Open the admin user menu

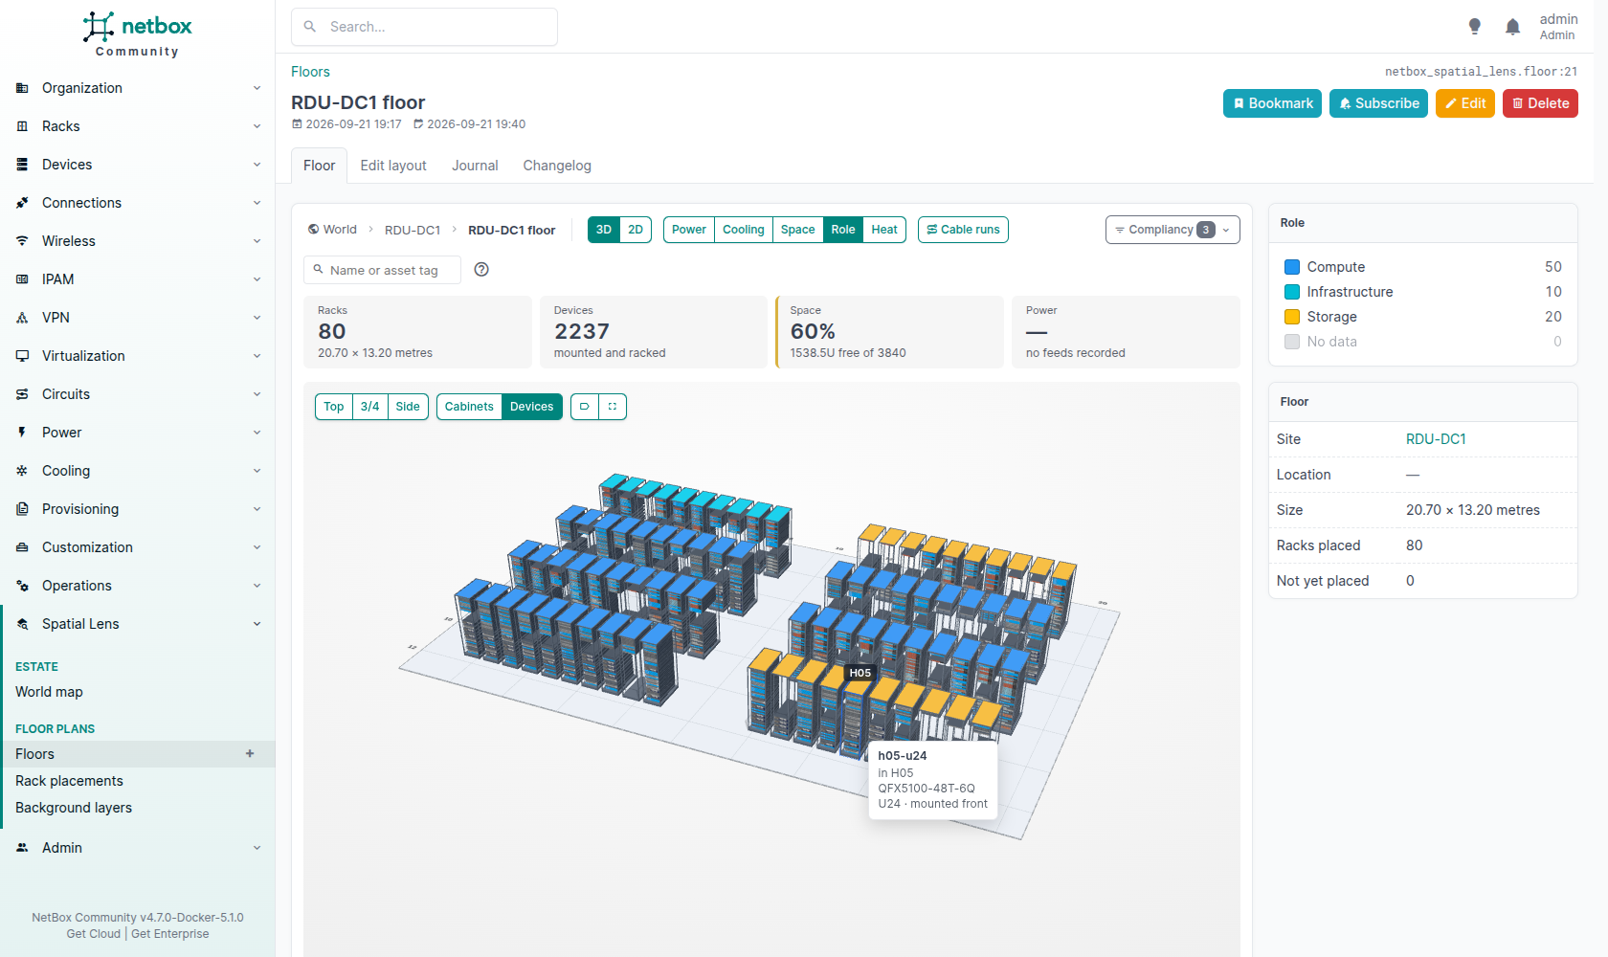tap(1558, 27)
